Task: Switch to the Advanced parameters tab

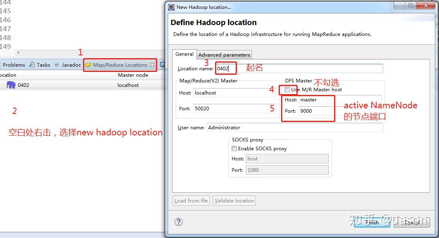Action: pyautogui.click(x=224, y=55)
